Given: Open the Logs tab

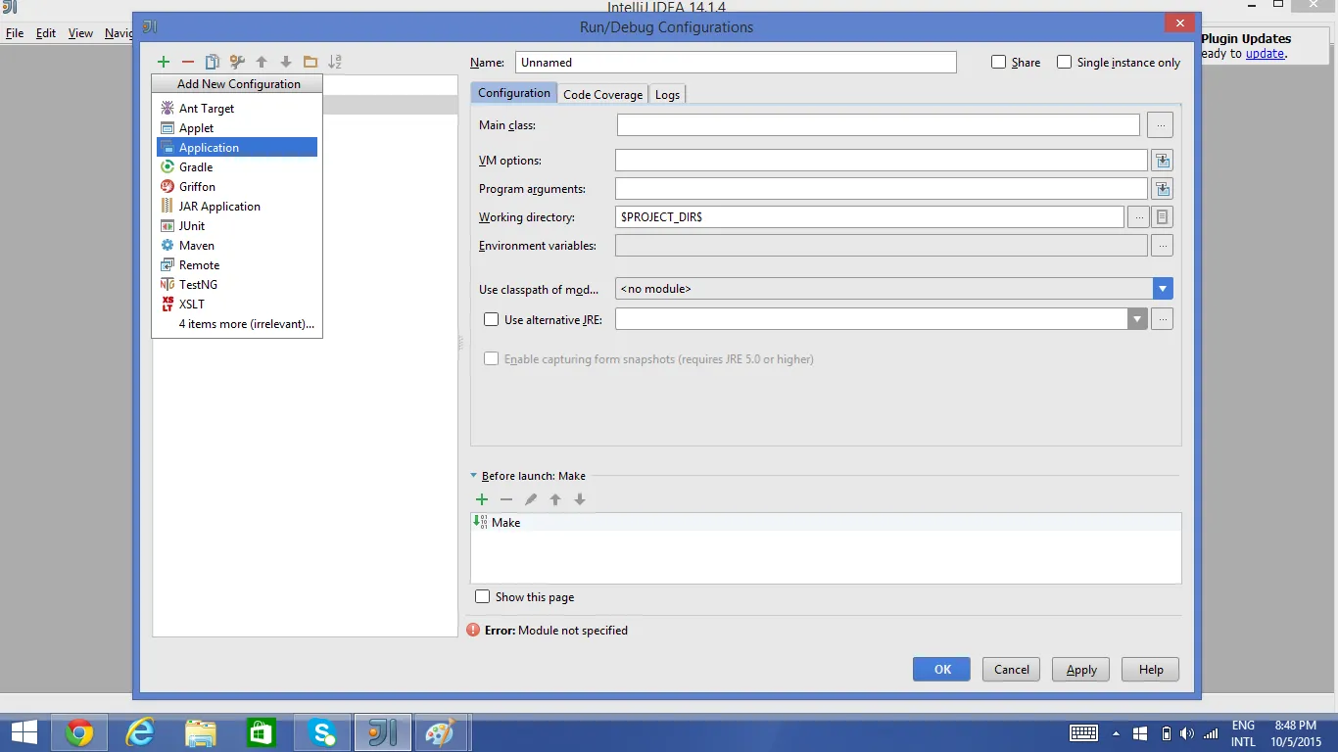Looking at the screenshot, I should click(667, 94).
